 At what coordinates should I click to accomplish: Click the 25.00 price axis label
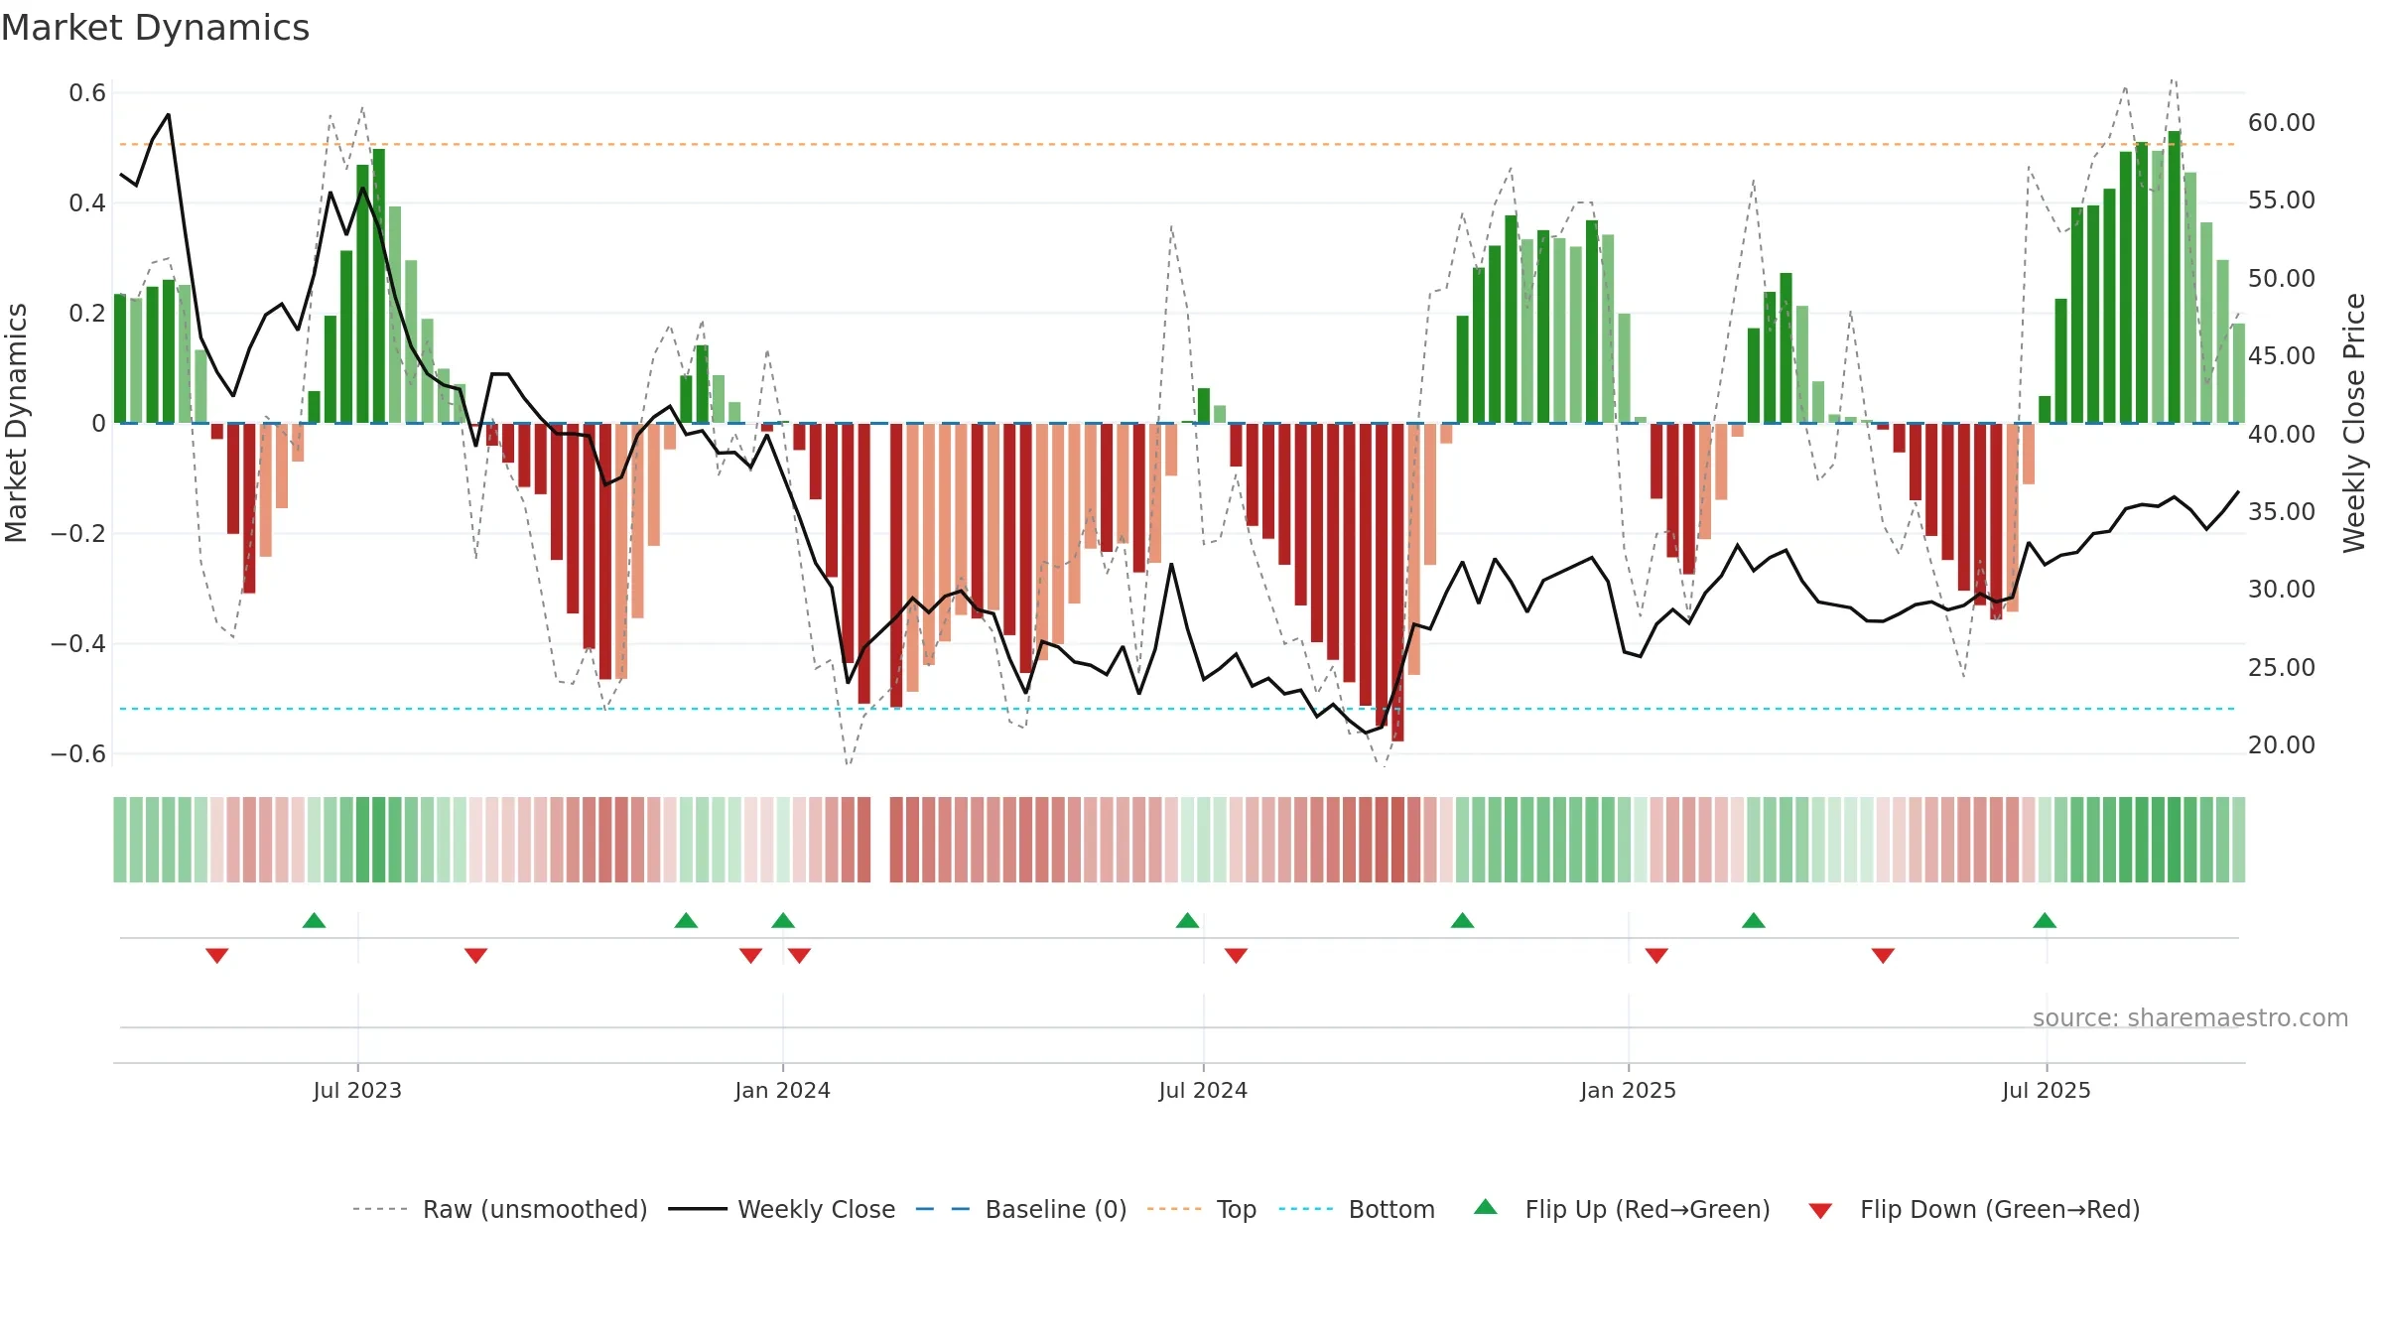coord(2282,668)
